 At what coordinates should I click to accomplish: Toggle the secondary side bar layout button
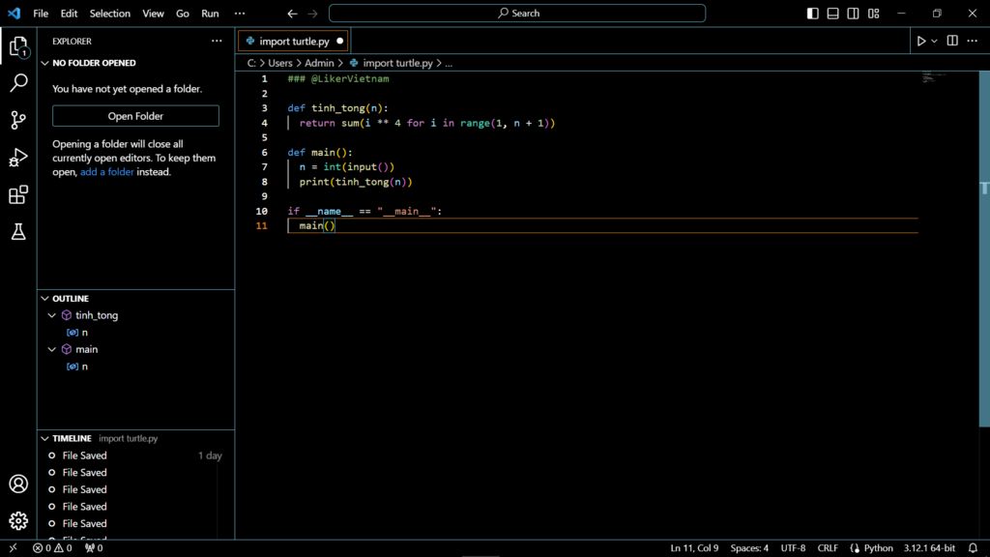tap(853, 14)
